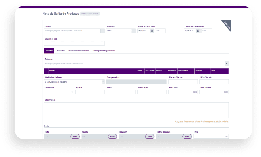Screen dimensions: 261x157
Task: Click the Origem do Doc. input
Action: 74,43
